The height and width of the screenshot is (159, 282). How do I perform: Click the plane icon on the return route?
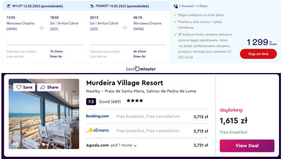click(125, 28)
